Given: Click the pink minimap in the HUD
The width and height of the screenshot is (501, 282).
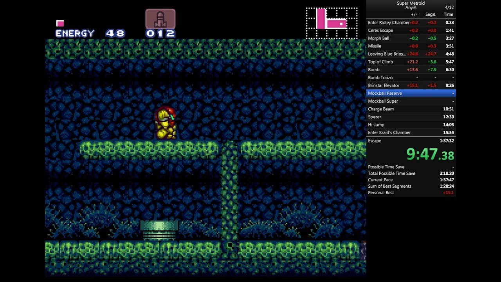Looking at the screenshot, I should click(332, 23).
